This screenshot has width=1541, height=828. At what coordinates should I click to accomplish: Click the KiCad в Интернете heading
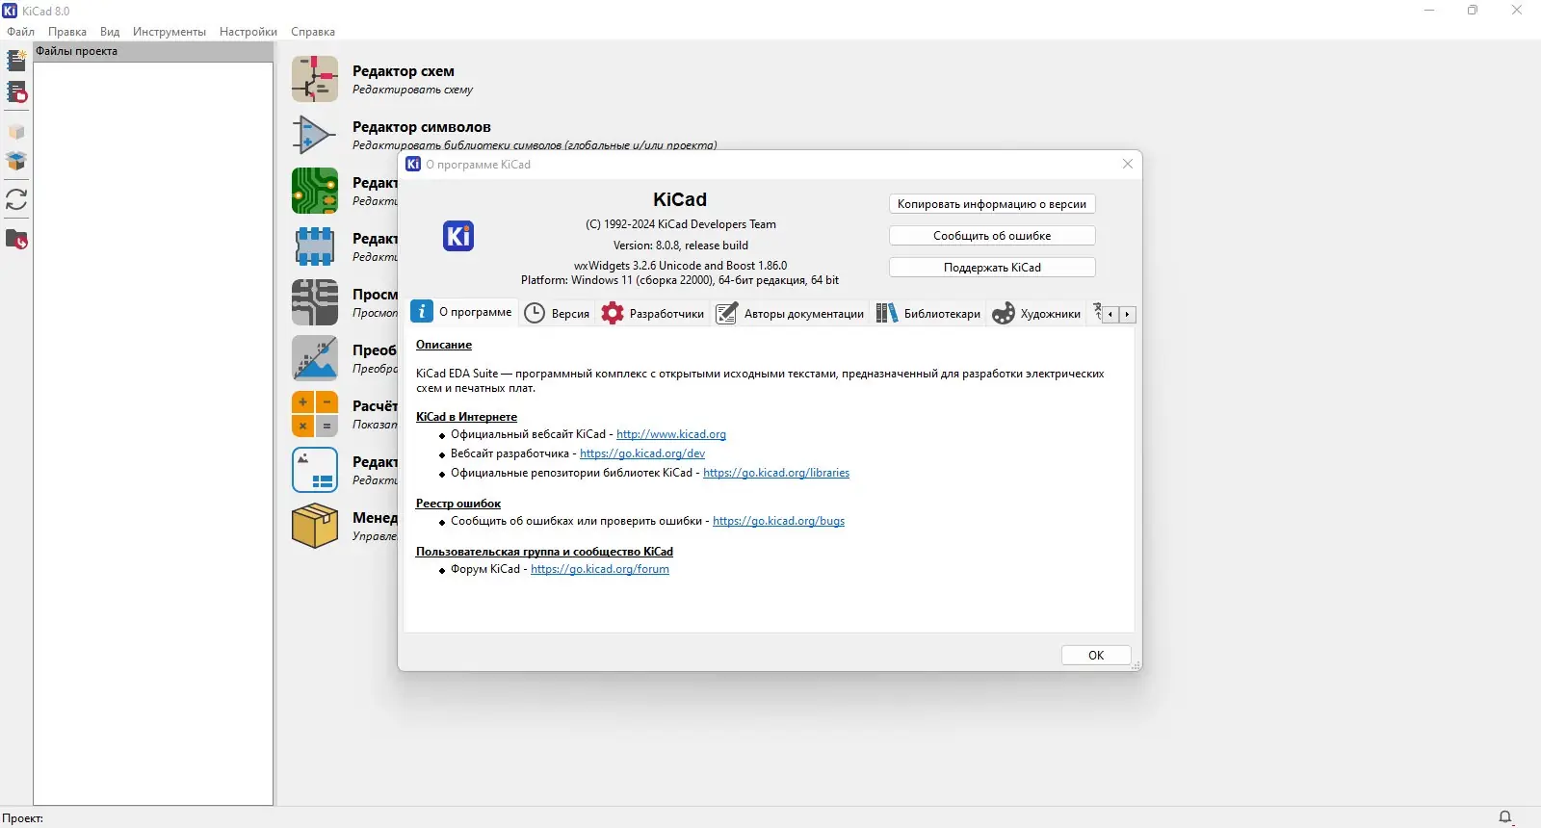click(x=466, y=417)
